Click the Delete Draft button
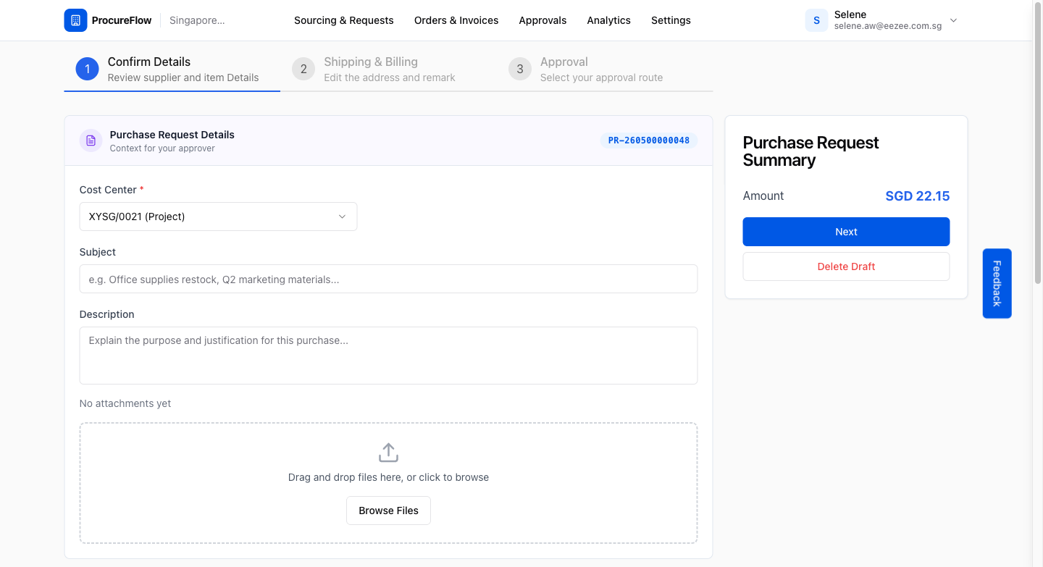 coord(846,266)
